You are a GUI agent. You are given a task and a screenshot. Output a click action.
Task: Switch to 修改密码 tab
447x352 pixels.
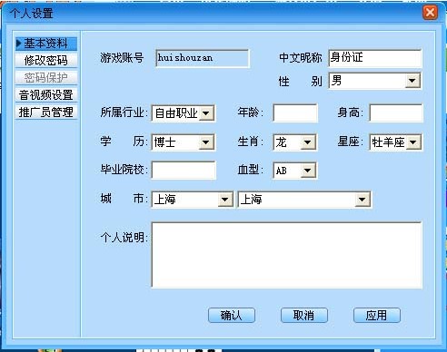[x=46, y=61]
